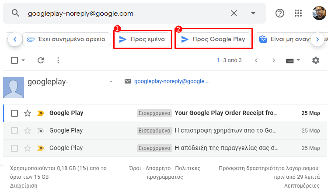This screenshot has height=195, width=328.
Task: Apply the 'Προς εμένα' filter chip
Action: pyautogui.click(x=143, y=39)
